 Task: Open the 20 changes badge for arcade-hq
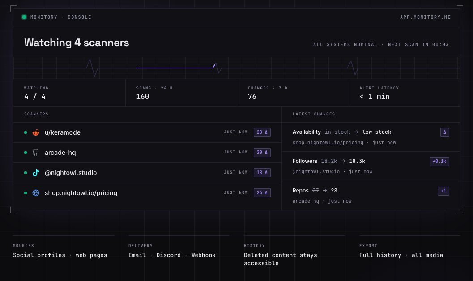[x=262, y=153]
